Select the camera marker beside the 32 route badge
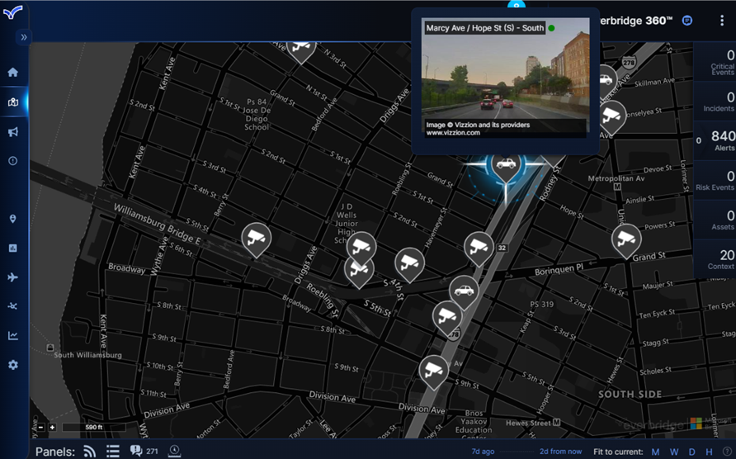The width and height of the screenshot is (736, 459). 479,248
